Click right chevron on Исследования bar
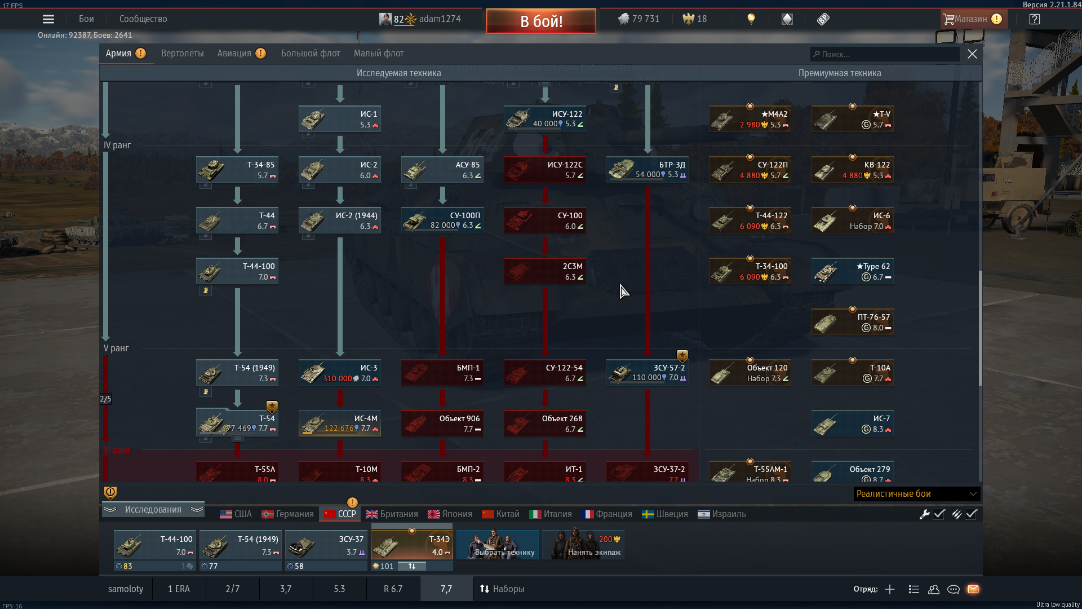Viewport: 1082px width, 609px height. pos(197,509)
